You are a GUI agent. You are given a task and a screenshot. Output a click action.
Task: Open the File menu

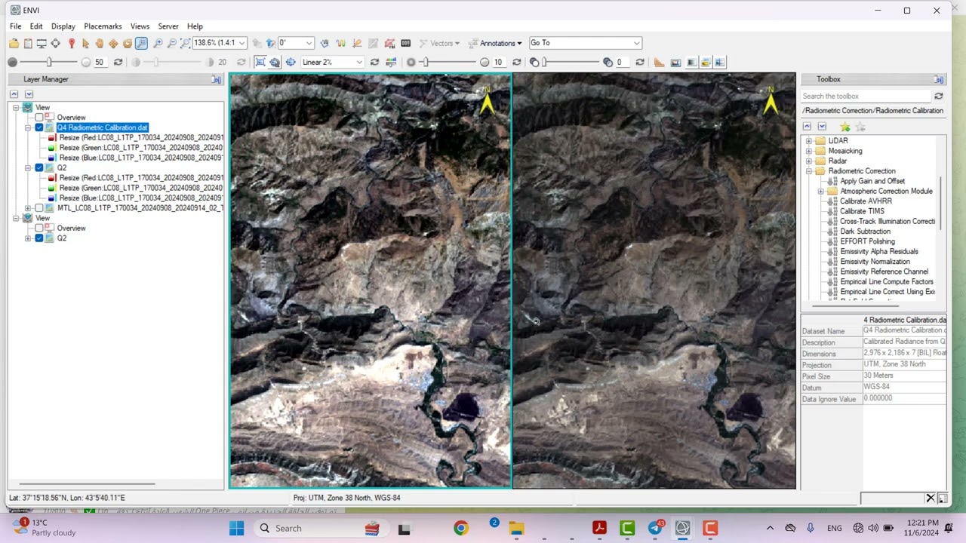[x=16, y=26]
